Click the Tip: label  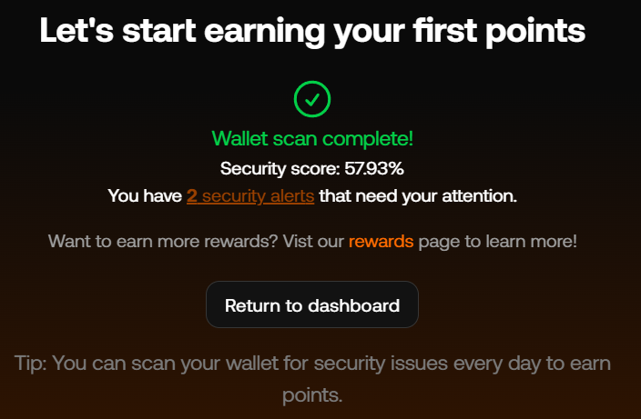(30, 364)
